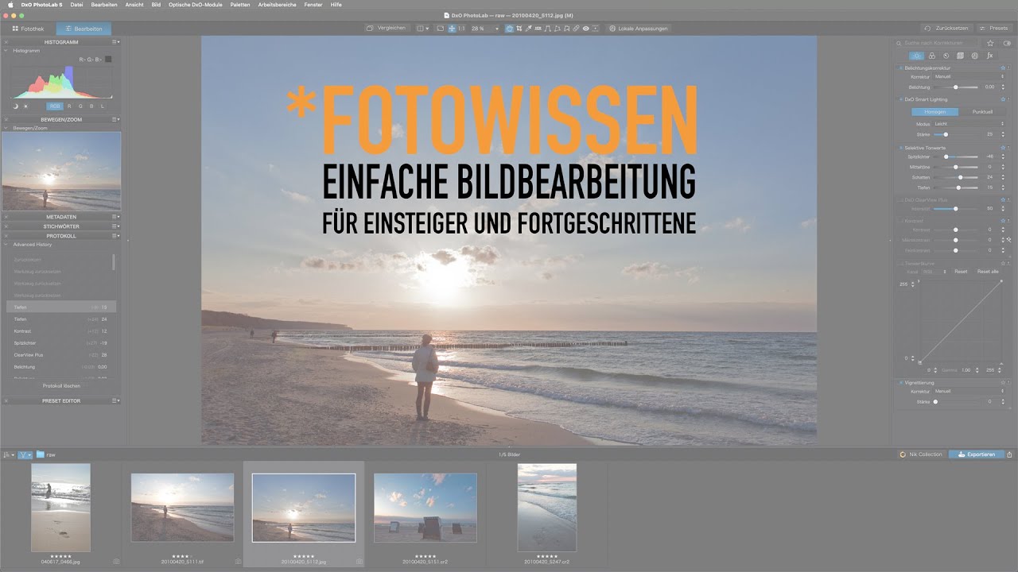
Task: Select the hand pan tool
Action: (x=509, y=29)
